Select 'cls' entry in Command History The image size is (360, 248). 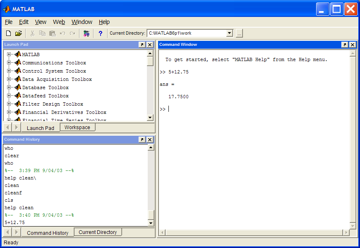(9, 200)
